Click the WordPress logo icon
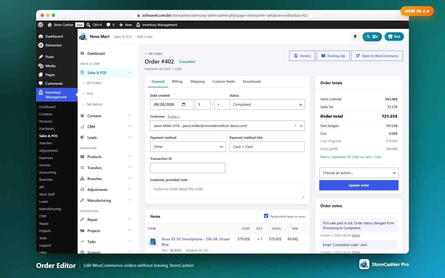The width and height of the screenshot is (445, 278). (41, 25)
